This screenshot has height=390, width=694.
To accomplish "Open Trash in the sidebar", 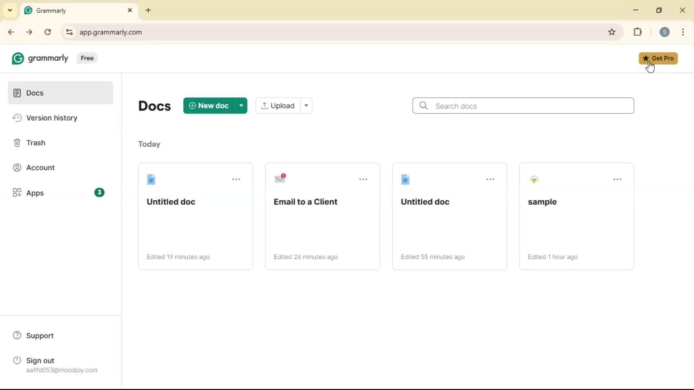I will (x=35, y=143).
